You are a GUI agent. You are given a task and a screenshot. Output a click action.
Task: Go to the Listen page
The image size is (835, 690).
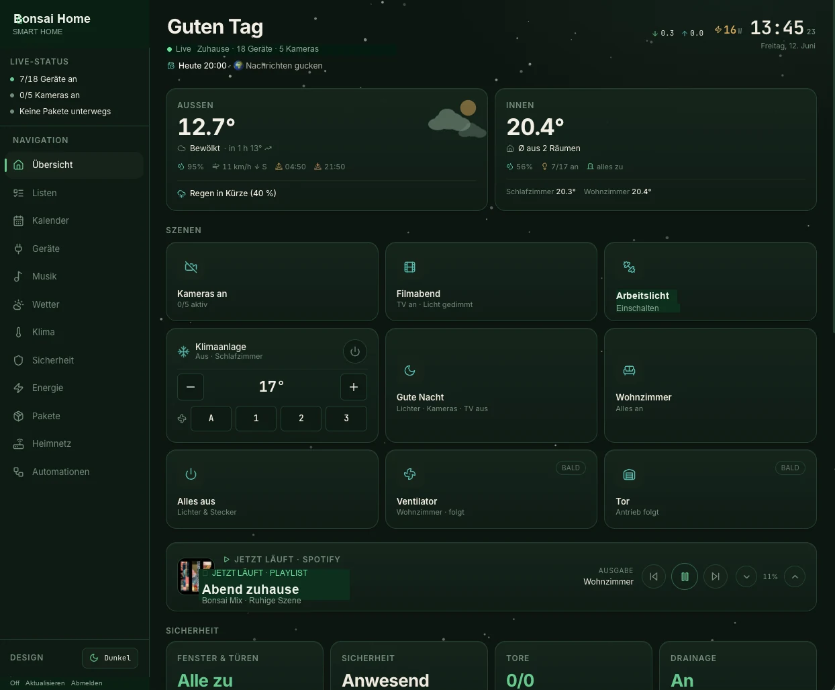click(x=74, y=193)
